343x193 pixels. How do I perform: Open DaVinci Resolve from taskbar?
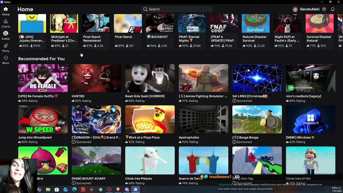pyautogui.click(x=92, y=190)
